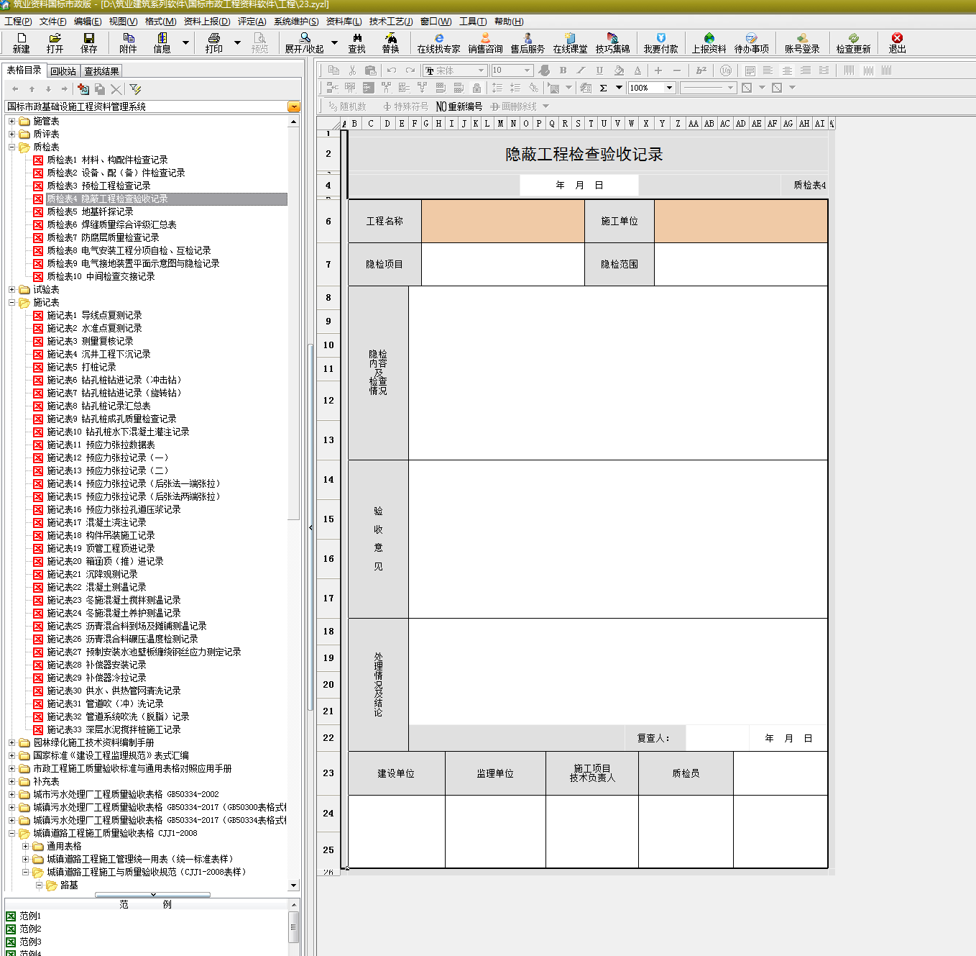Expand the 试验表 tree folder

(x=11, y=289)
